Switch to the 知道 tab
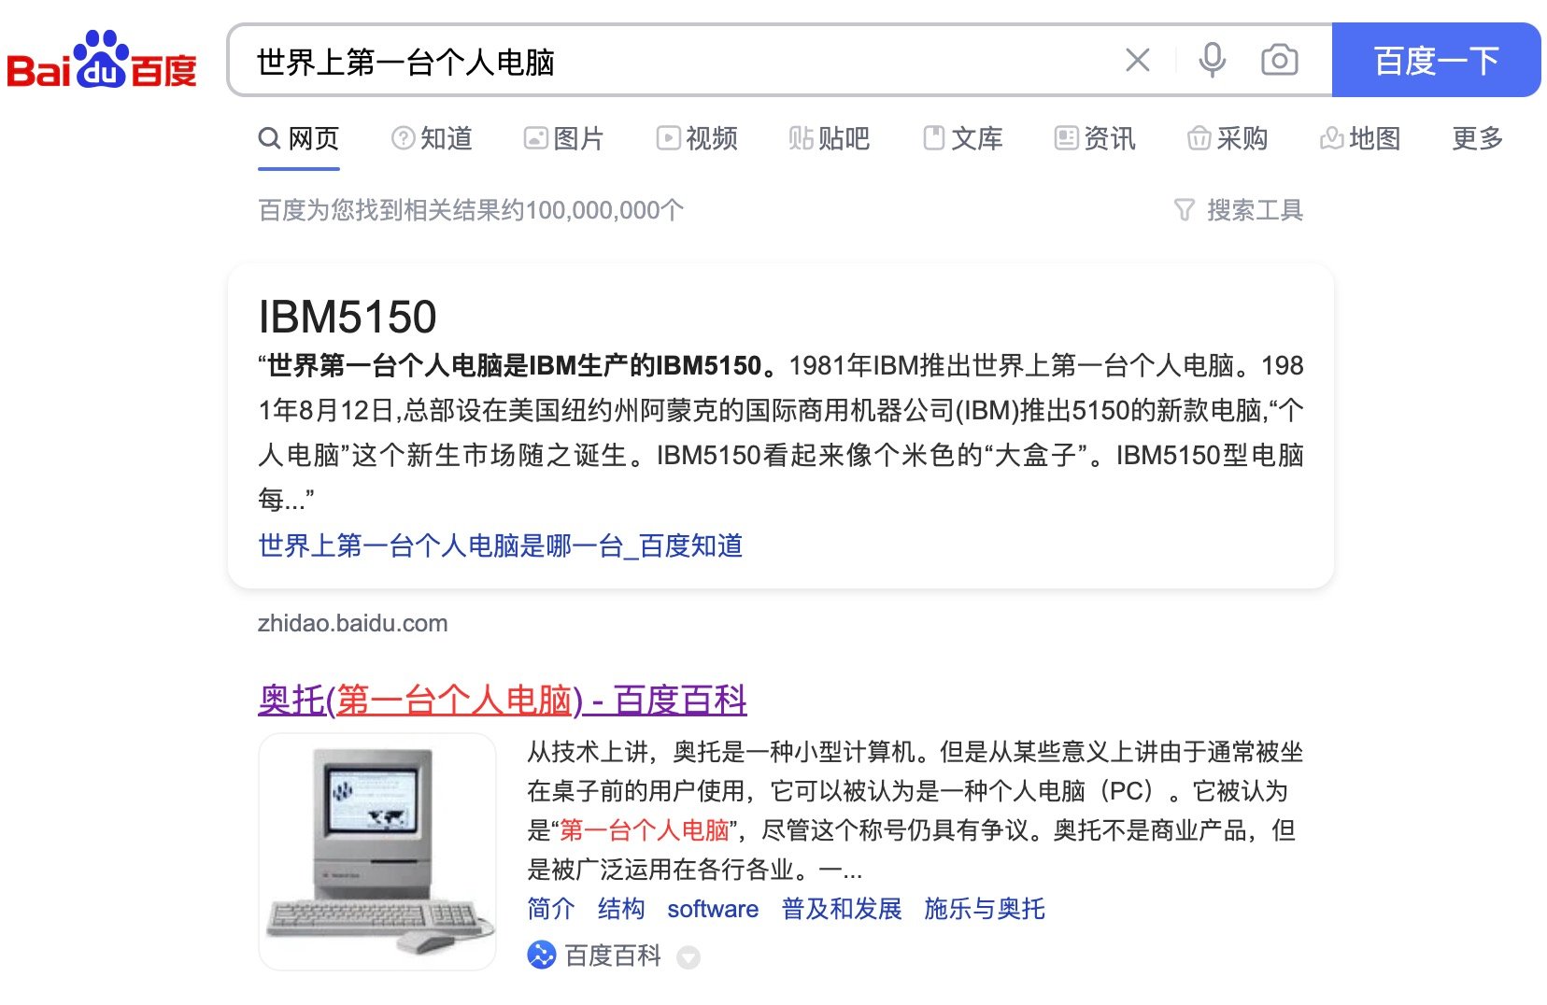Screen dimensions: 1547x1005 432,138
